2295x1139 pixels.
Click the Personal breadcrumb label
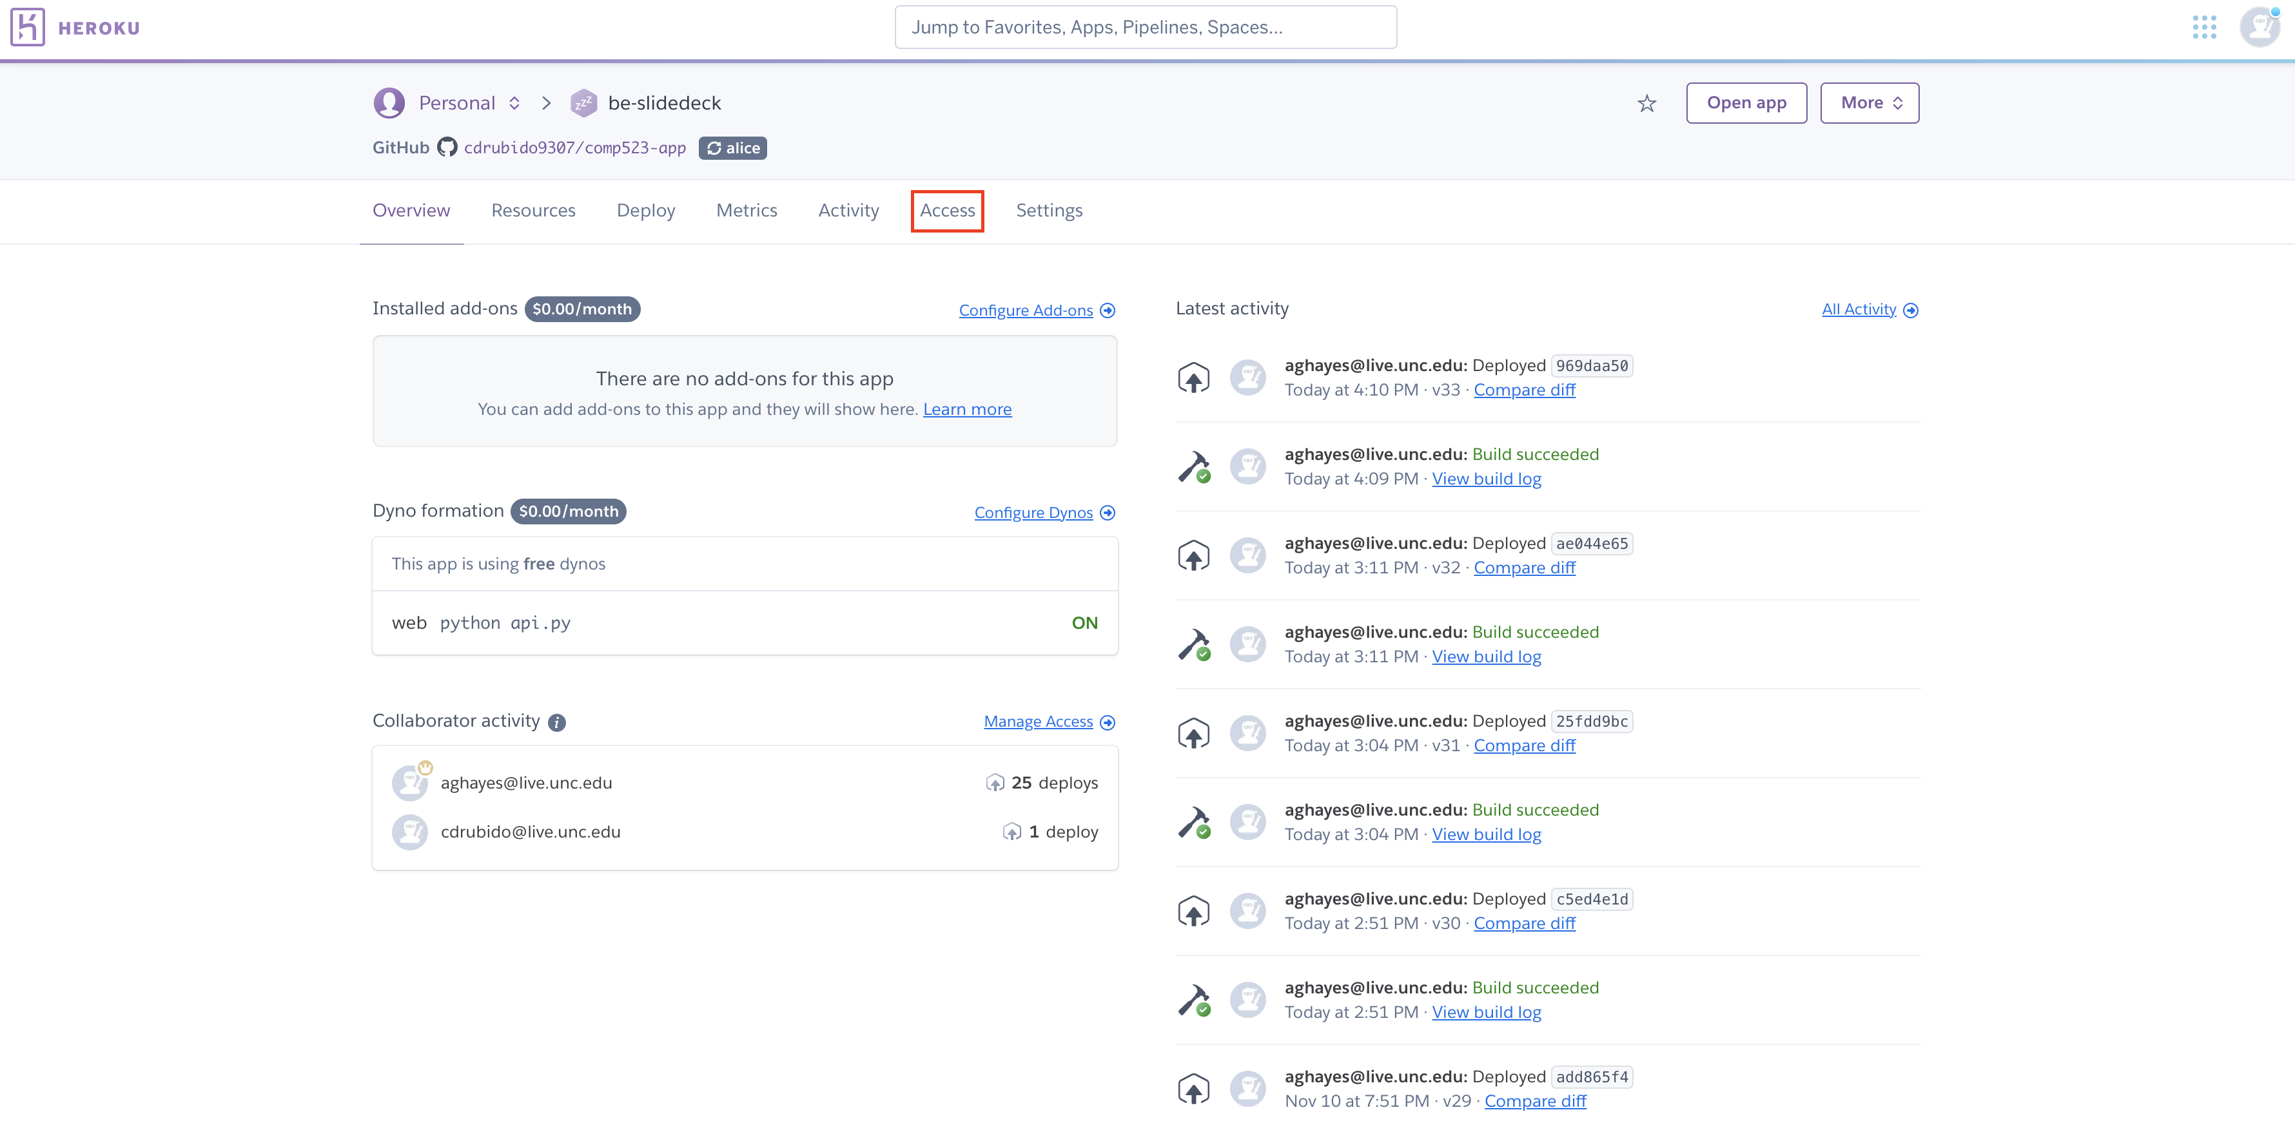click(x=457, y=103)
